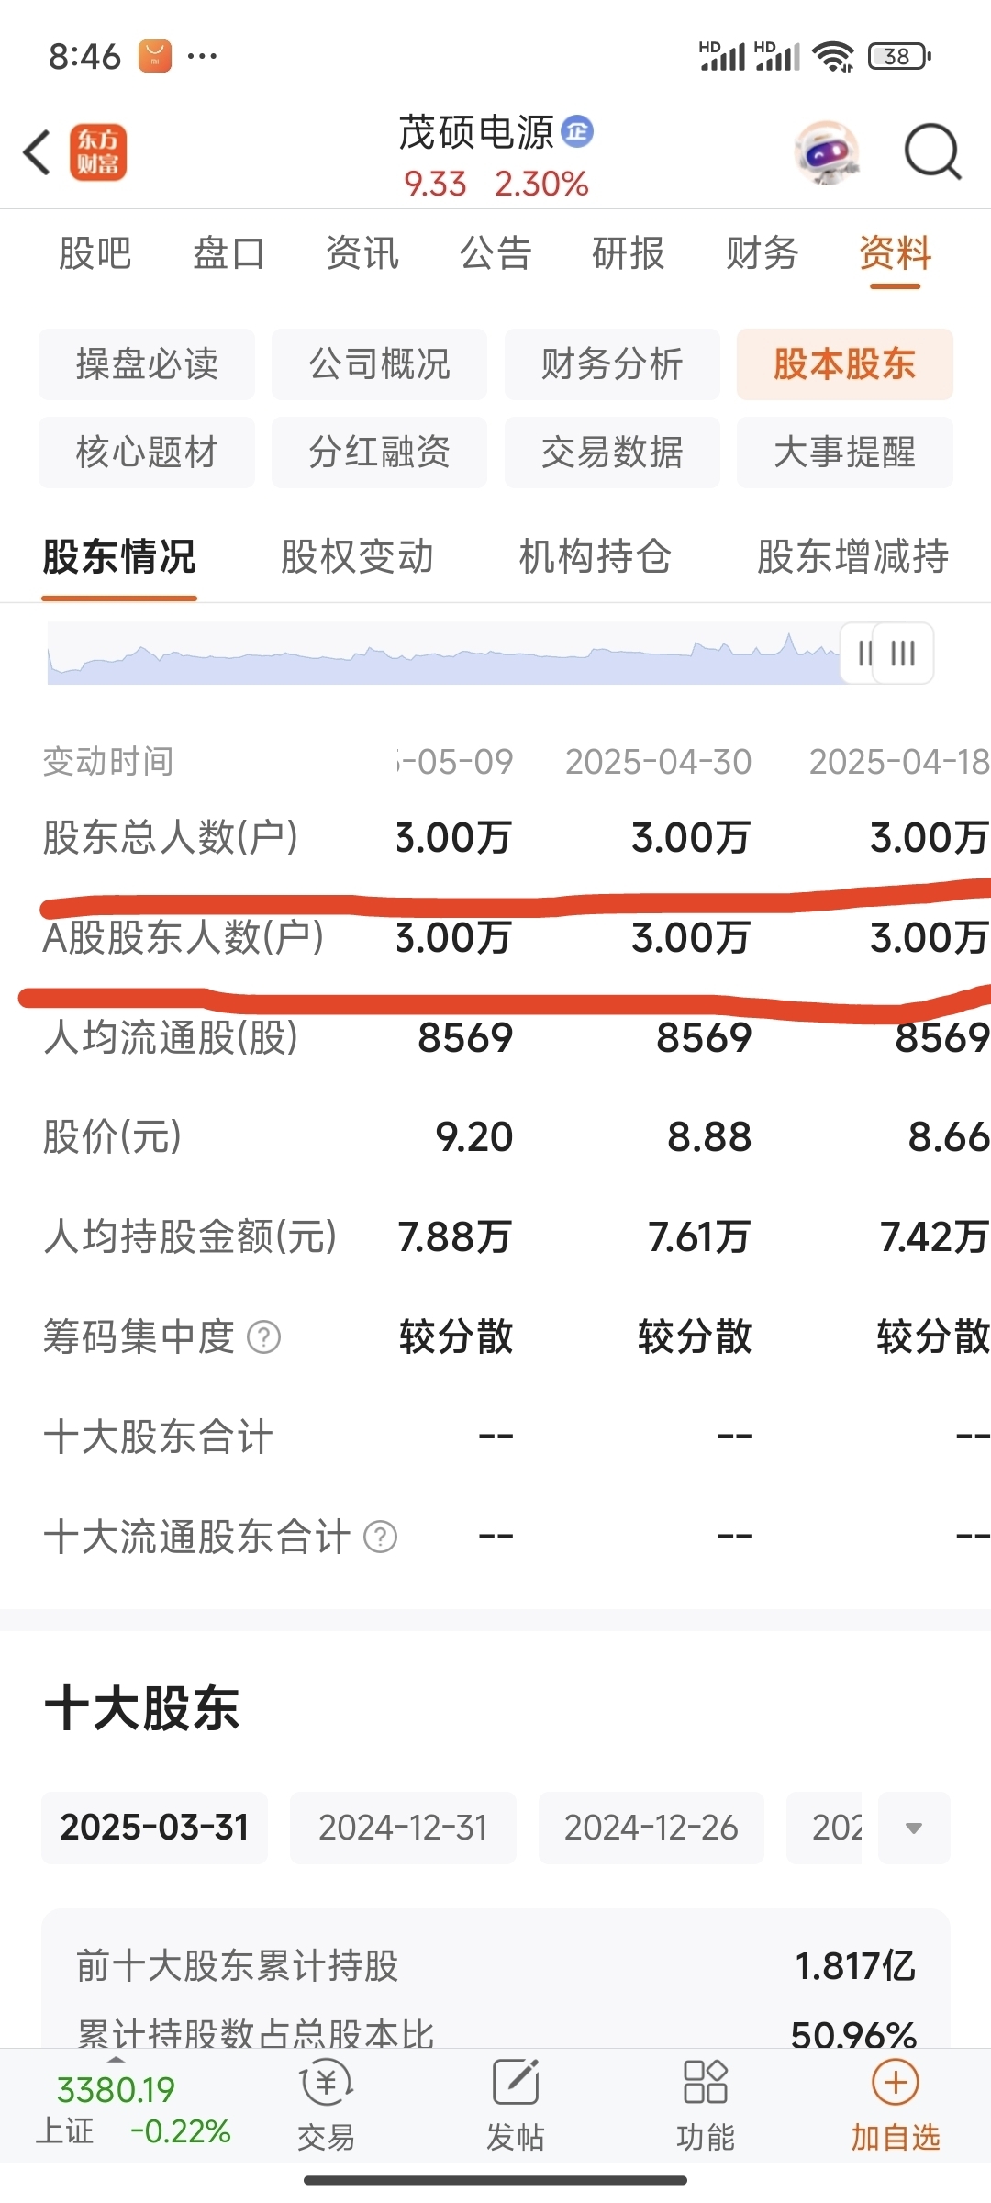Tap the 人均持股金额(元) row label

point(190,1236)
